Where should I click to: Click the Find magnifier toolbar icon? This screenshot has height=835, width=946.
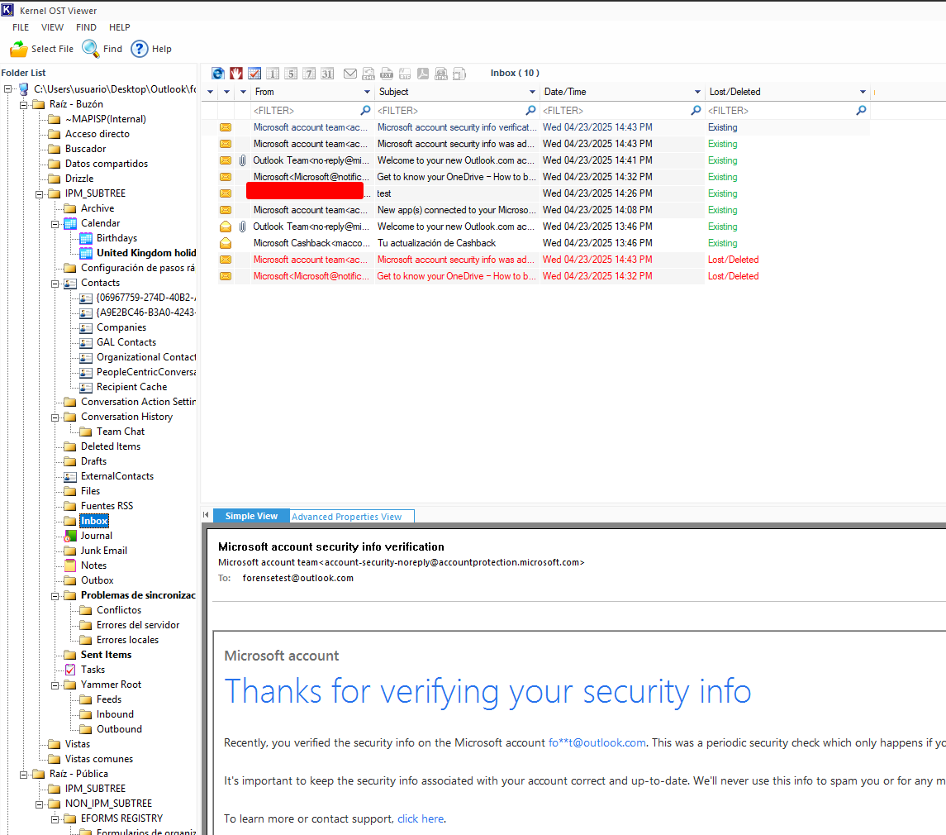pos(91,49)
